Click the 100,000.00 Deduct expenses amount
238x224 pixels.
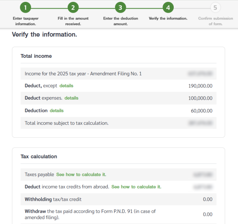tap(200, 98)
